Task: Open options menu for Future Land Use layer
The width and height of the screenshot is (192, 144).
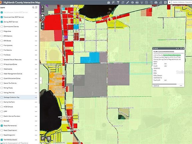Action: tap(36, 17)
